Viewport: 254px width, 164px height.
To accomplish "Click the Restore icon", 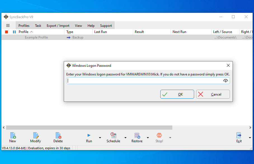I will coord(137,136).
